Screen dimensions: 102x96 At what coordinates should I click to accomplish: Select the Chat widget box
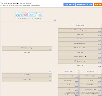click(x=68, y=86)
